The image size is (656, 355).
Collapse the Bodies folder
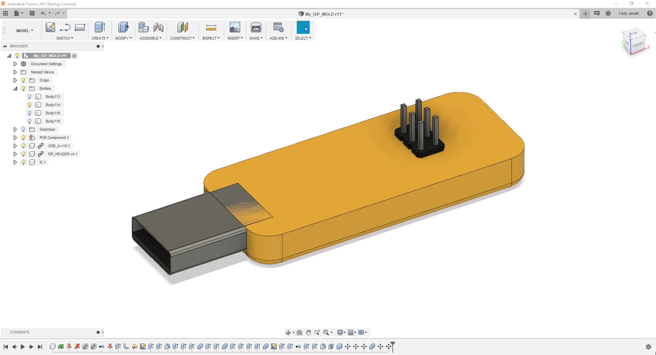tap(15, 88)
